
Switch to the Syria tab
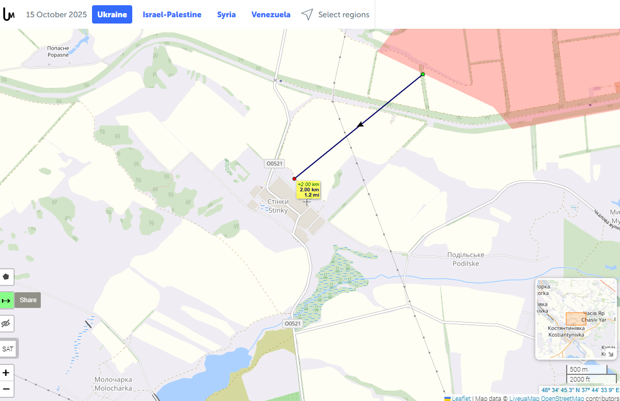[226, 15]
